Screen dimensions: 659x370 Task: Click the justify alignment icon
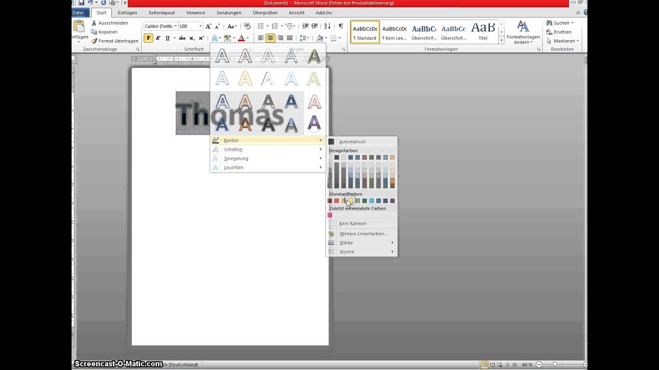pyautogui.click(x=289, y=38)
